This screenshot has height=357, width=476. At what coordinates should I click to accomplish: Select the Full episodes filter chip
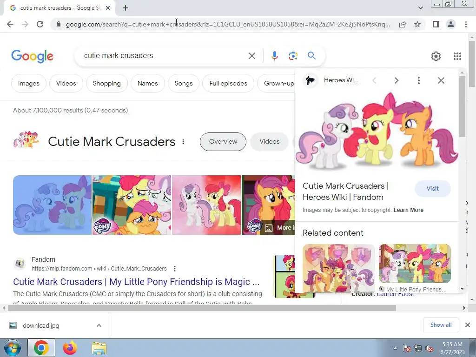pos(228,84)
